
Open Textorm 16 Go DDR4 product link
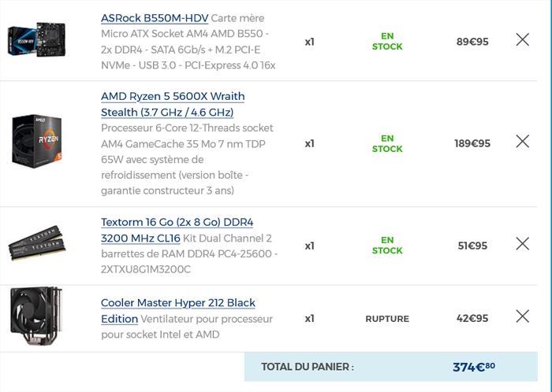(177, 230)
